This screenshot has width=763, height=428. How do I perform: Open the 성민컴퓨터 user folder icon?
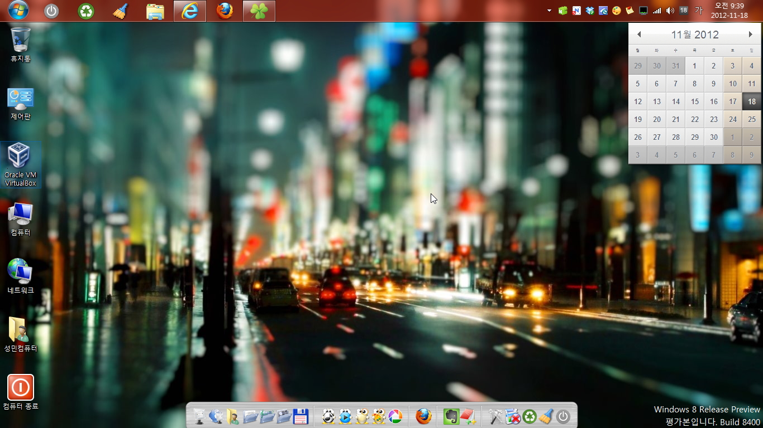click(21, 335)
